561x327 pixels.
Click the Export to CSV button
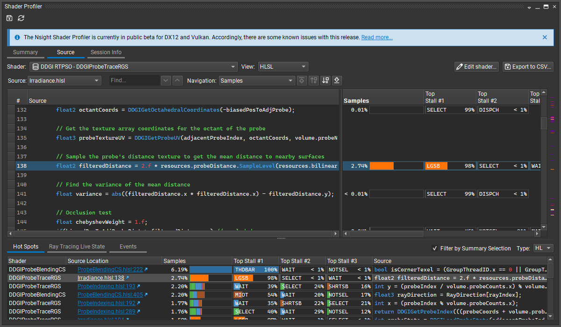(528, 66)
